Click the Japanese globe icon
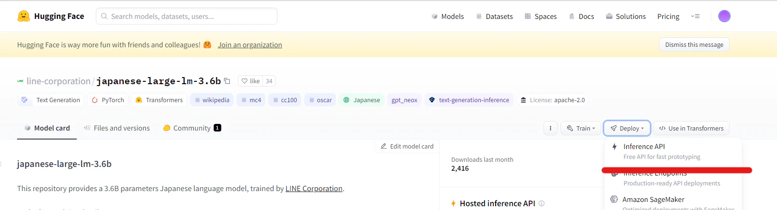This screenshot has height=210, width=777. coord(346,100)
